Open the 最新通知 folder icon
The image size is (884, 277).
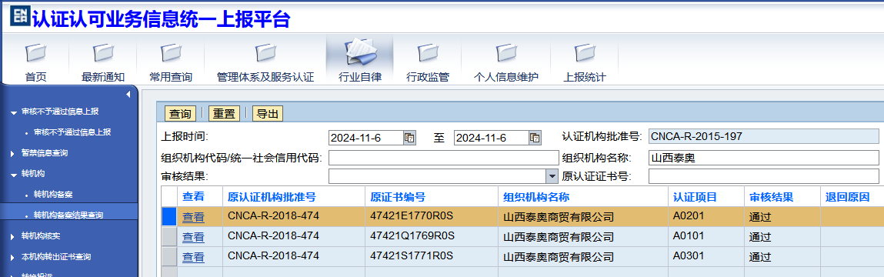click(102, 53)
